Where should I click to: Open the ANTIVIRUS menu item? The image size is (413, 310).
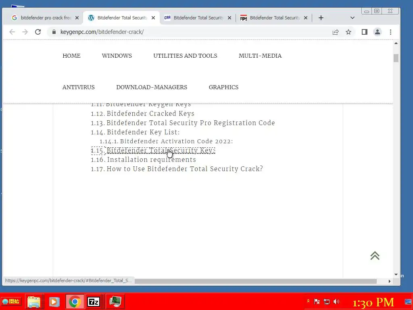click(79, 87)
